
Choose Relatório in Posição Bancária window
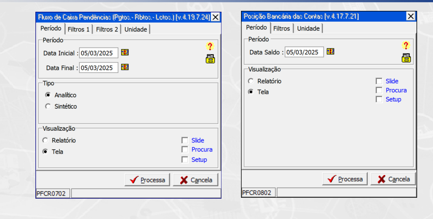point(251,81)
